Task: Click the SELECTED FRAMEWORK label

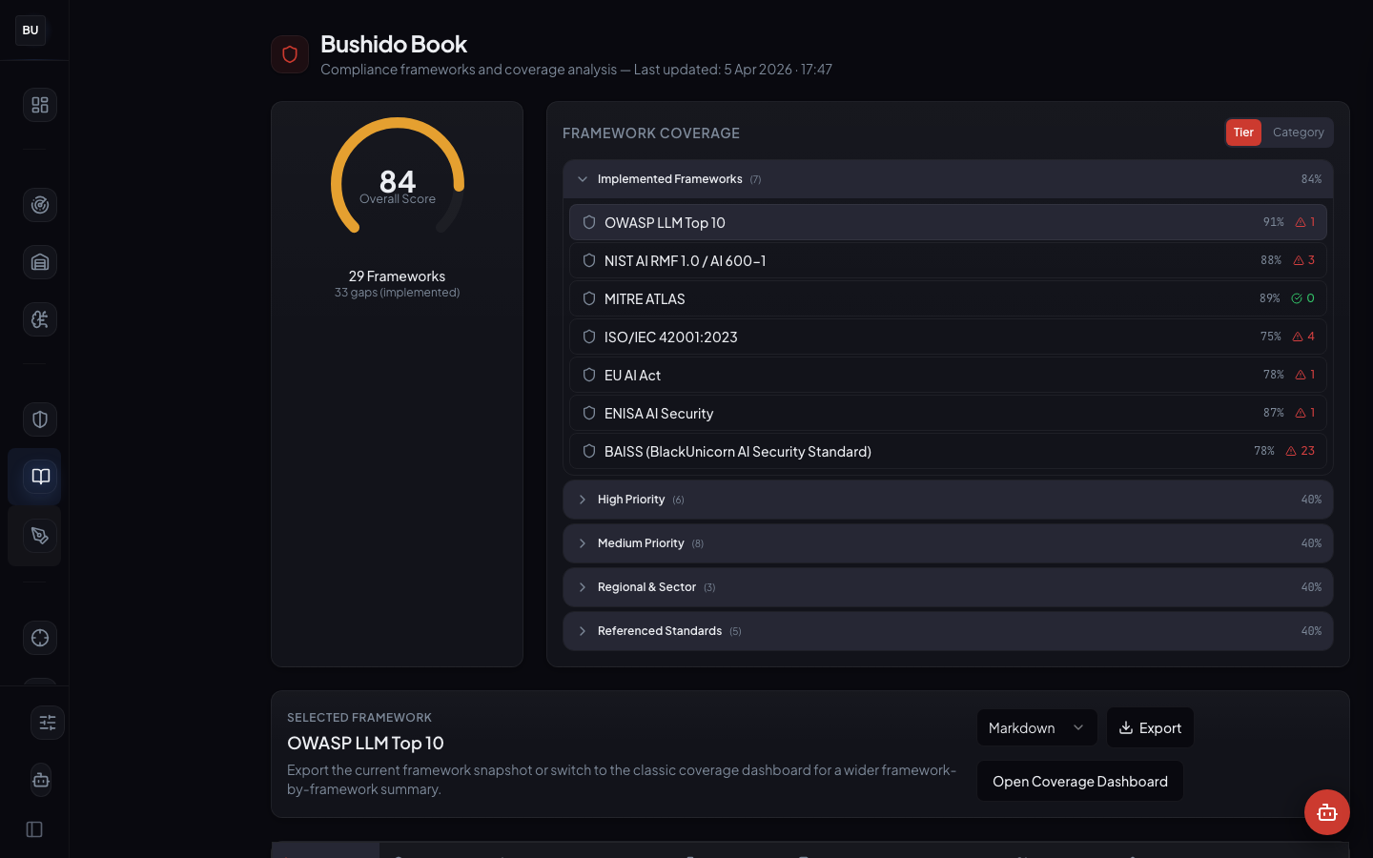Action: pos(359,718)
